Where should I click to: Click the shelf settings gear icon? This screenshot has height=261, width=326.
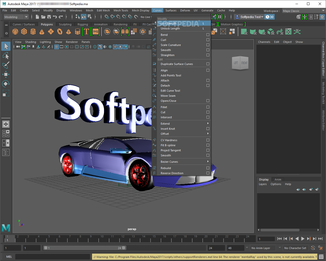[6, 33]
